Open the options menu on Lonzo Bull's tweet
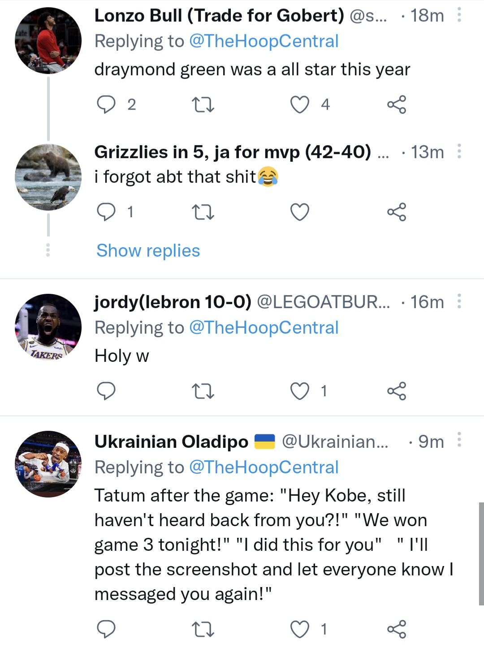Image resolution: width=484 pixels, height=652 pixels. click(x=460, y=15)
